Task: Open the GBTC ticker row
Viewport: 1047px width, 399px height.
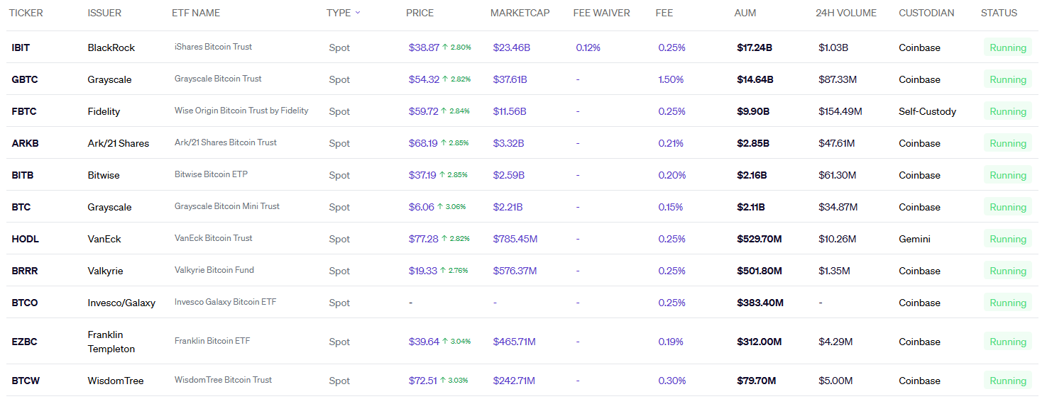Action: coord(25,79)
